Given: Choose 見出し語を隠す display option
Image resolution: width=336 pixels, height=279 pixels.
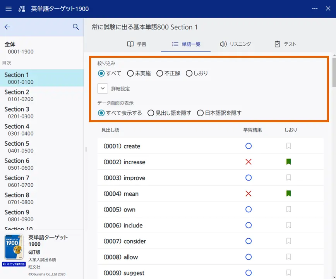Looking at the screenshot, I should 151,113.
